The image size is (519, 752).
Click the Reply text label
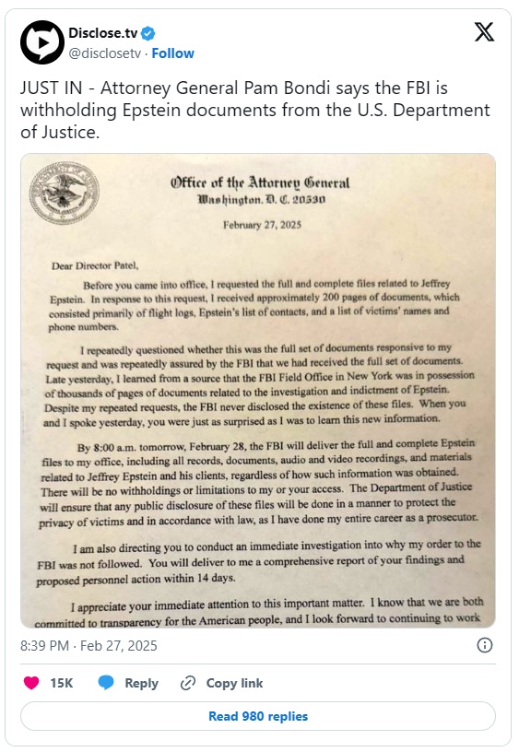[141, 683]
